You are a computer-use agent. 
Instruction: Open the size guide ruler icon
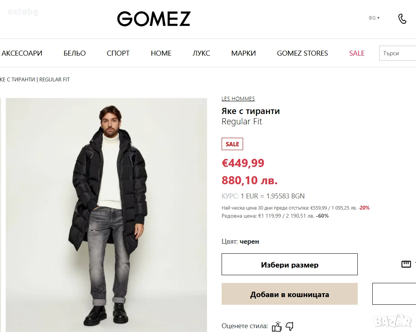pyautogui.click(x=406, y=264)
